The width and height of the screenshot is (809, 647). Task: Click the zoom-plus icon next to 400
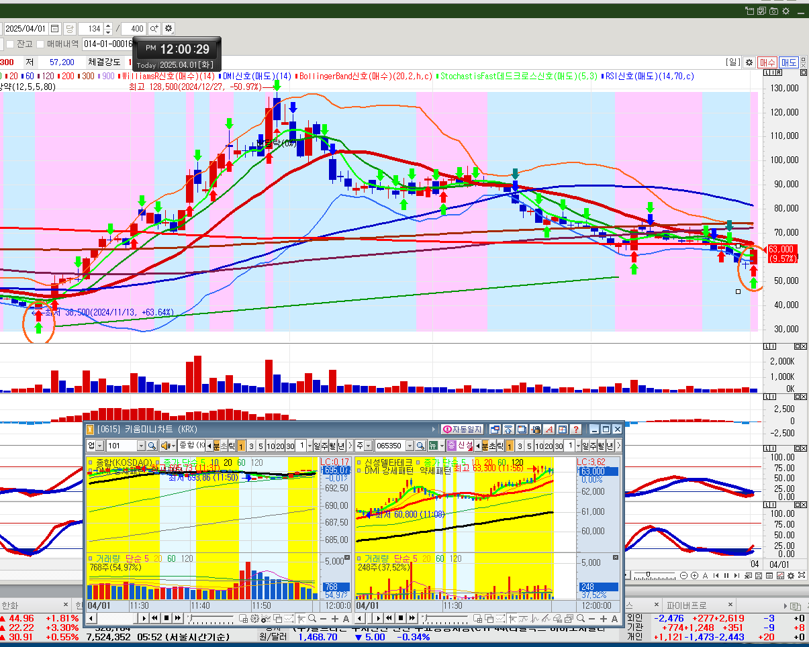pyautogui.click(x=154, y=29)
